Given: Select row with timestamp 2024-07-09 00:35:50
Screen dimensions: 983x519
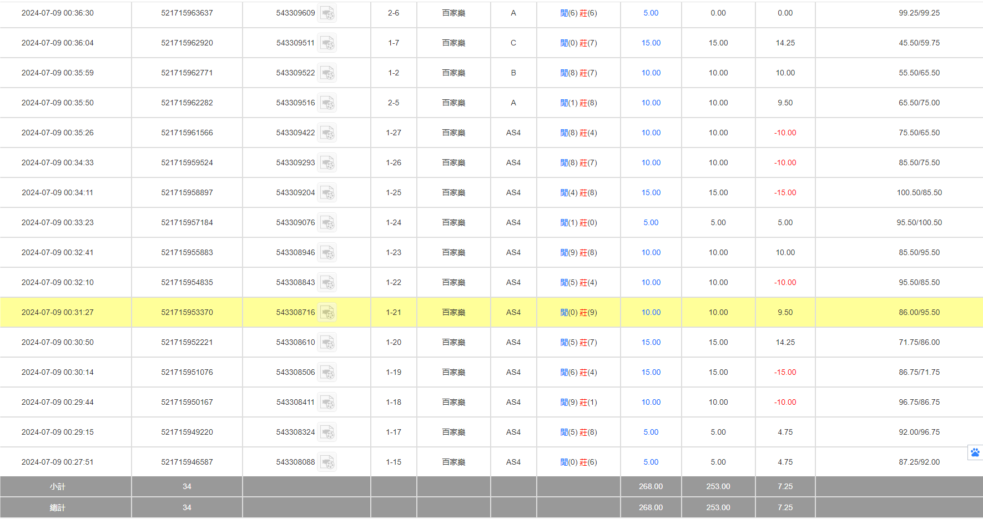Looking at the screenshot, I should 58,103.
